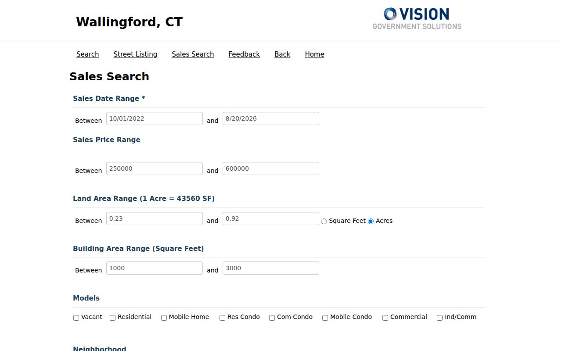The height and width of the screenshot is (351, 562).
Task: Click the maximum building area field 3000
Action: (x=271, y=268)
